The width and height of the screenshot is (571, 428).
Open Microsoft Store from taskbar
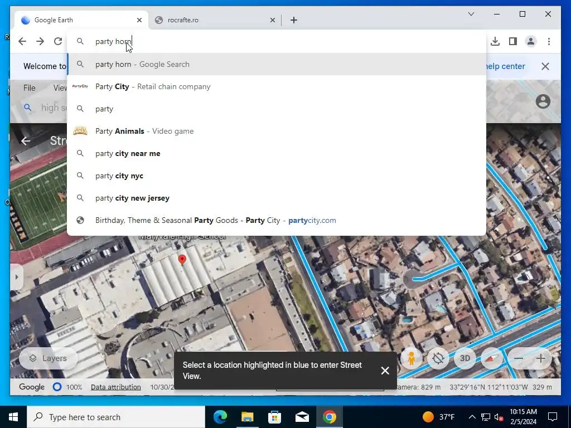274,417
